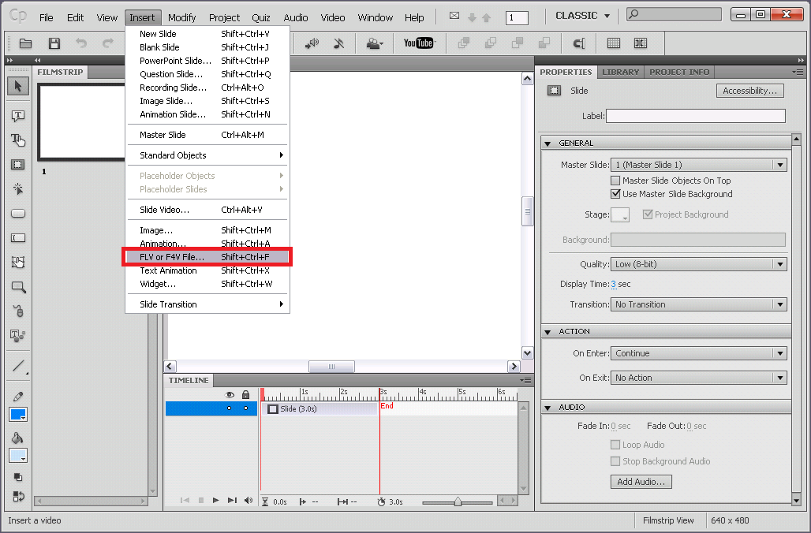Select the Mouse tool

(18, 311)
